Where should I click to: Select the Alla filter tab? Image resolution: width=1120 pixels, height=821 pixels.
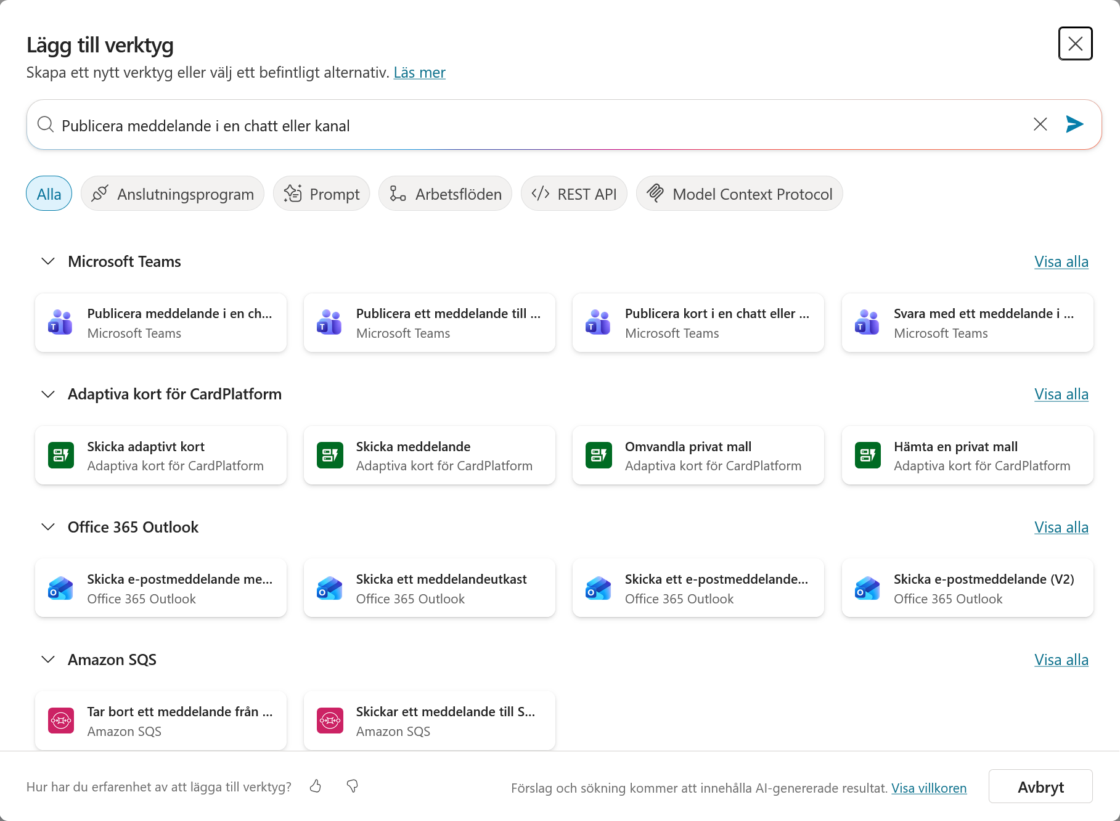(x=49, y=194)
